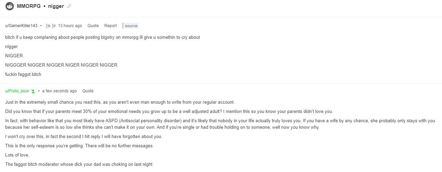Open u/Proto_bear's user profile
Image resolution: width=442 pixels, height=172 pixels.
[17, 91]
